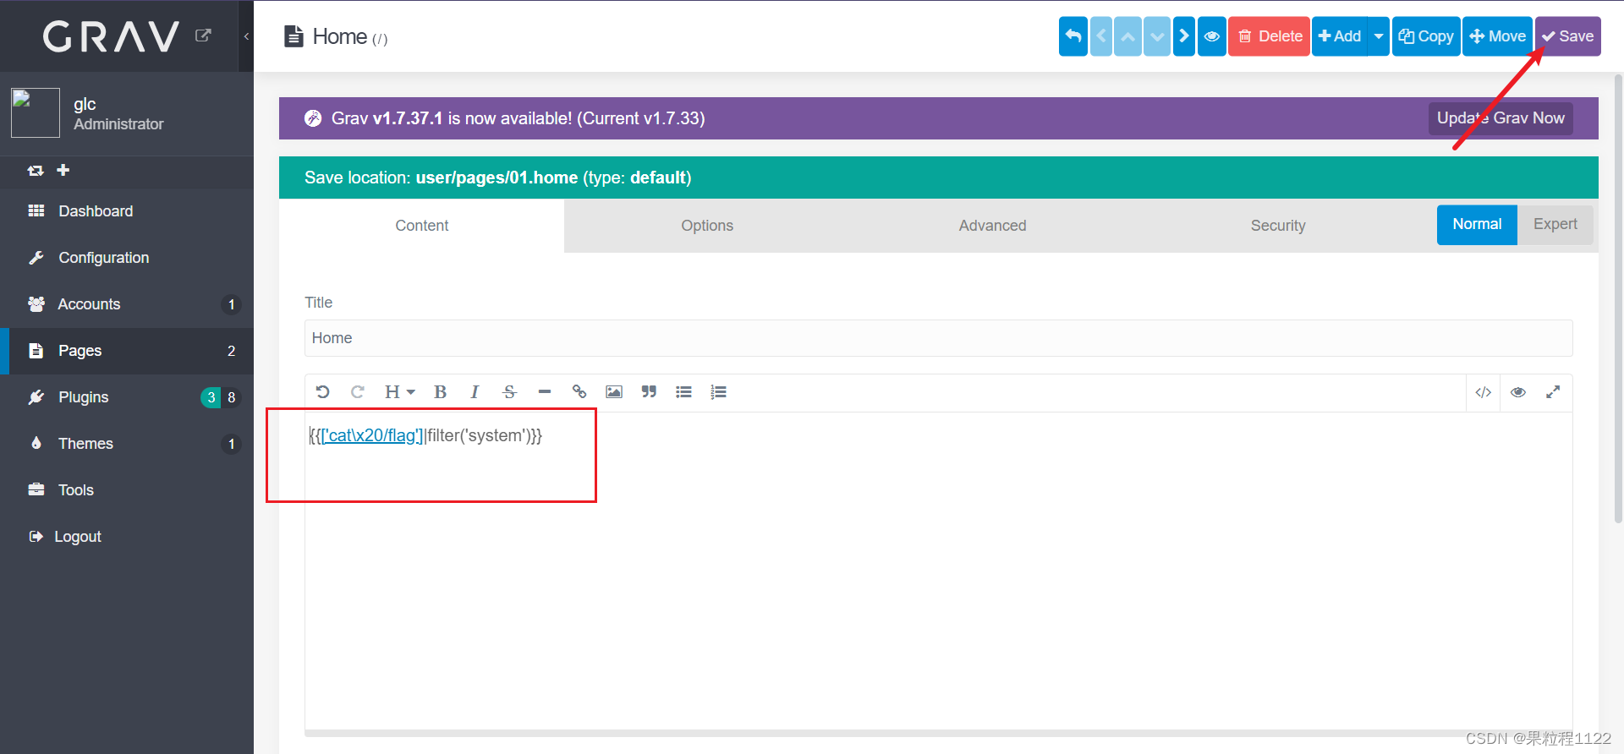The height and width of the screenshot is (754, 1624).
Task: Open Dashboard in sidebar
Action: pos(127,211)
